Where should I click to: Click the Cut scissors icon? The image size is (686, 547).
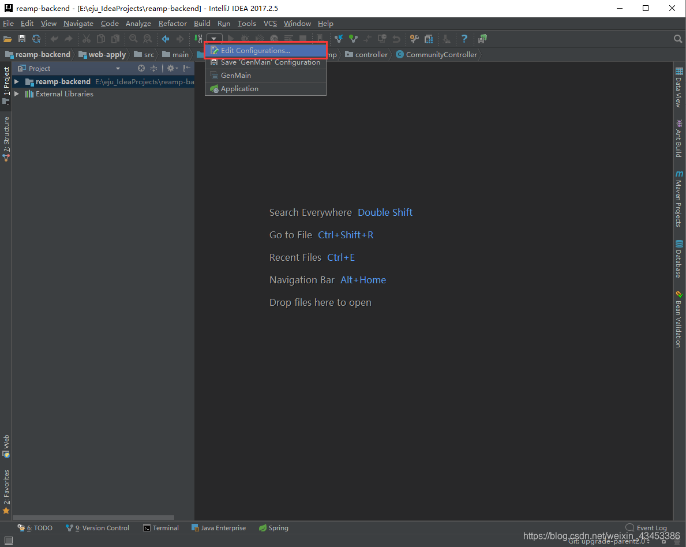coord(87,39)
